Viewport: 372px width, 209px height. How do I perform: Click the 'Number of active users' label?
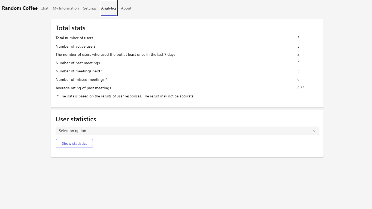pyautogui.click(x=75, y=46)
